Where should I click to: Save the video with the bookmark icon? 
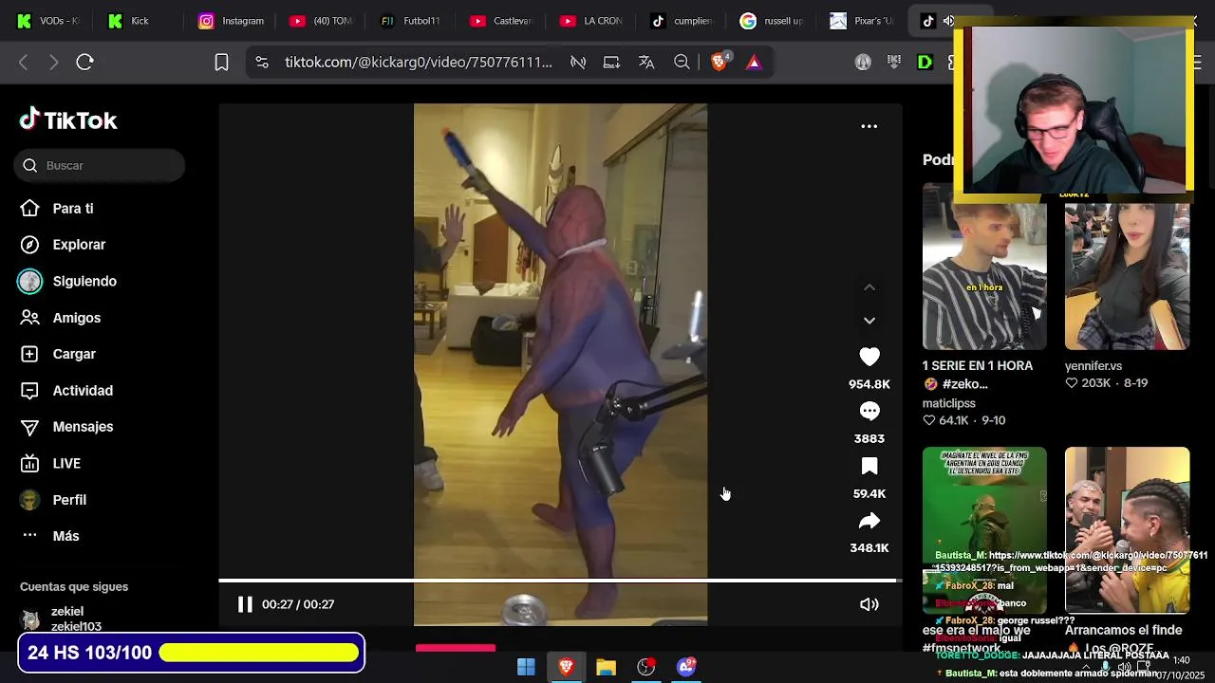tap(869, 466)
